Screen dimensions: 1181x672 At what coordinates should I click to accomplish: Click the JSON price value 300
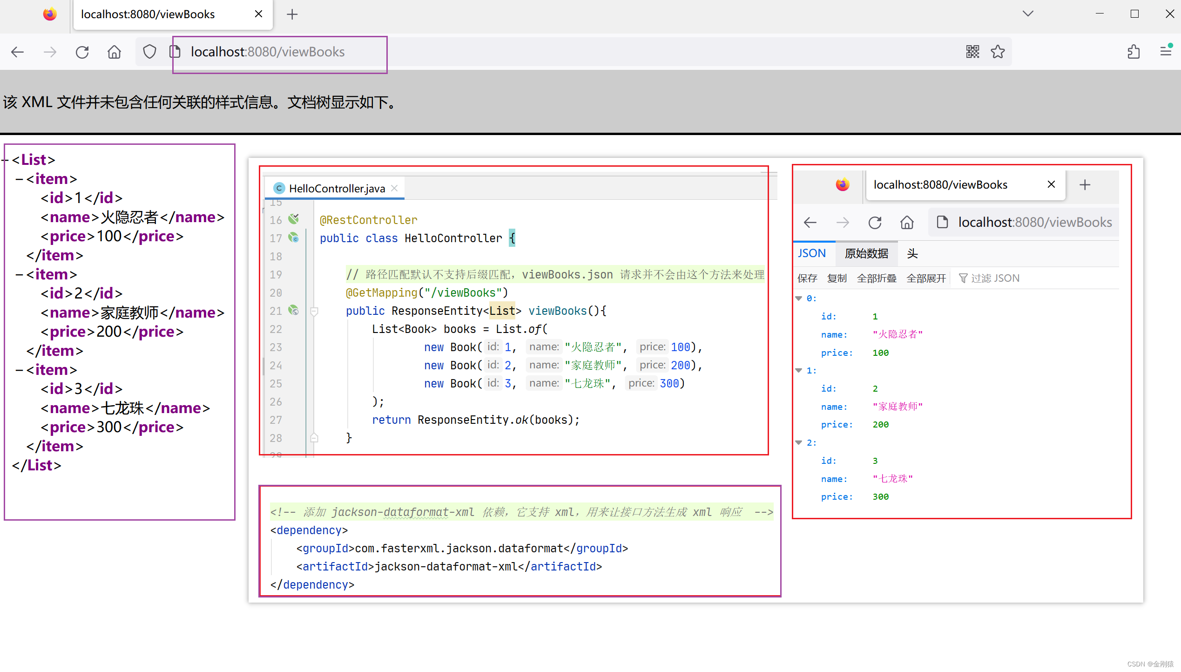[880, 497]
